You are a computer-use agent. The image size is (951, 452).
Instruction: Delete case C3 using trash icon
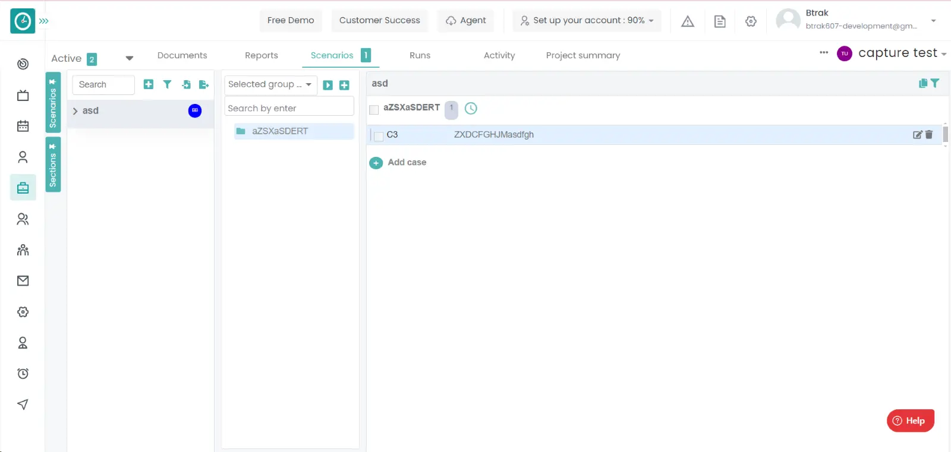(929, 135)
